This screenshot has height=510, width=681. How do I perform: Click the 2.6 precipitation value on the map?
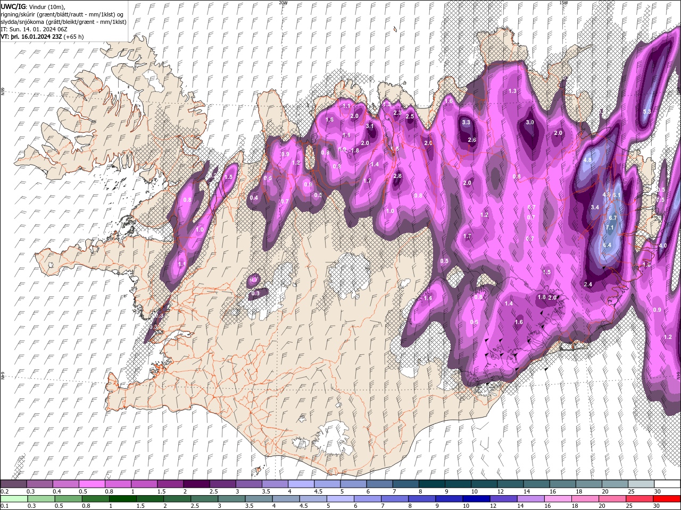click(471, 140)
